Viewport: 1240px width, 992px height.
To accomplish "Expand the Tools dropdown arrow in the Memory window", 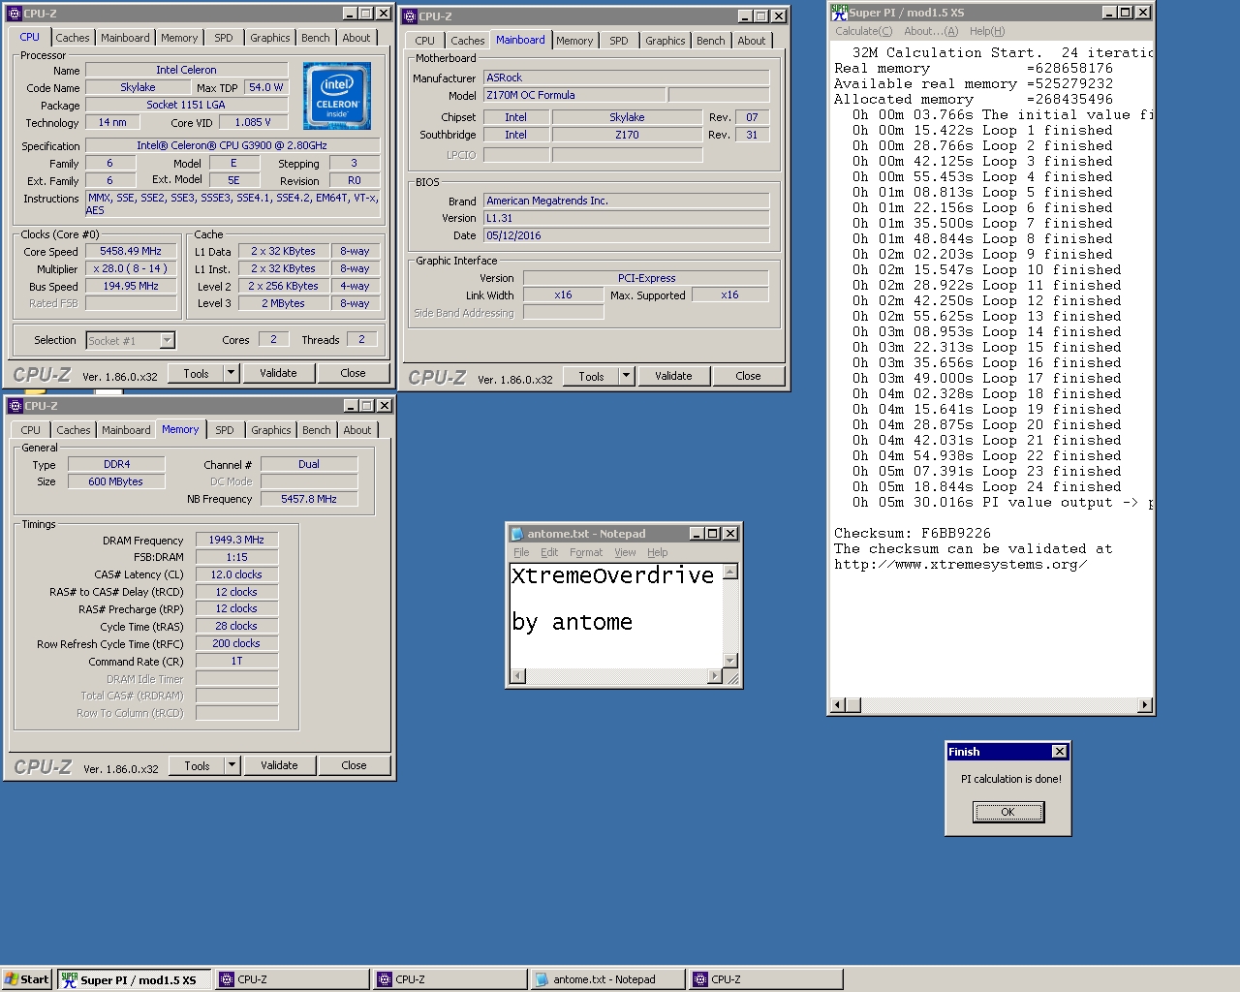I will [232, 765].
